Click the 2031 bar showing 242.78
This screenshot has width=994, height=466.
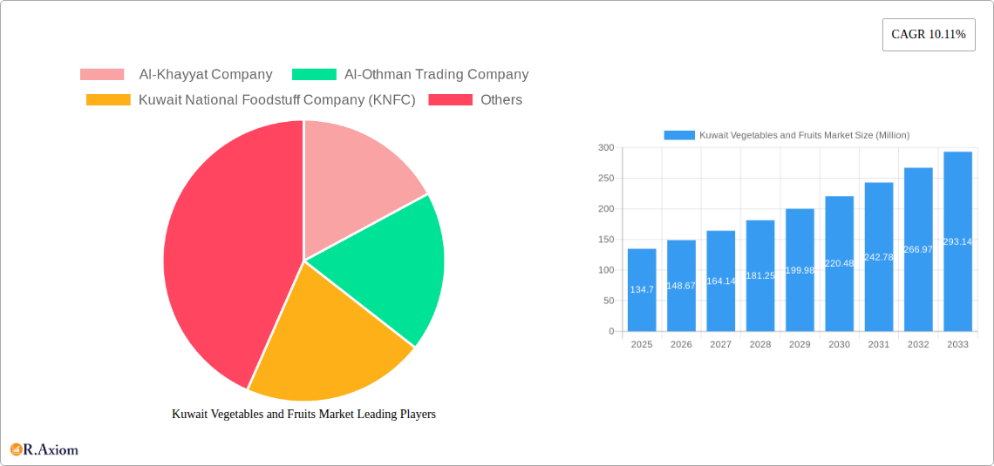click(x=879, y=256)
